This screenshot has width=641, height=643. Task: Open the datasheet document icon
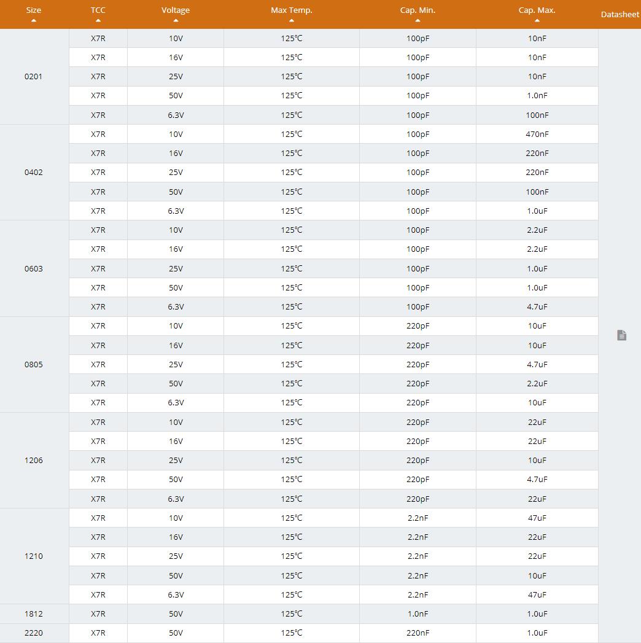[621, 335]
